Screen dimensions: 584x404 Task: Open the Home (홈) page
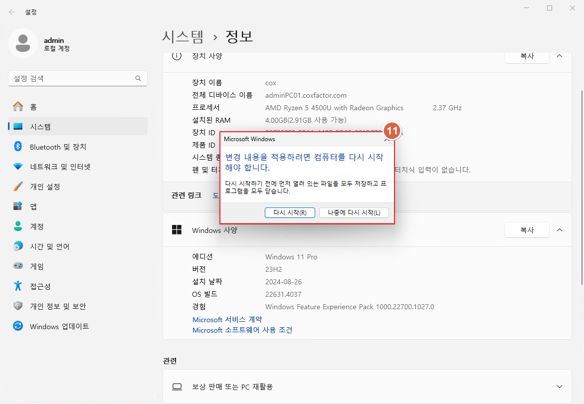[77, 107]
